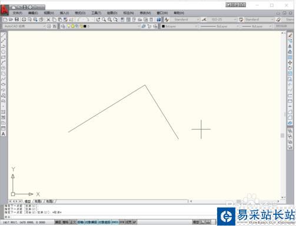Select the Table tool above the text tool

(x=4, y=129)
